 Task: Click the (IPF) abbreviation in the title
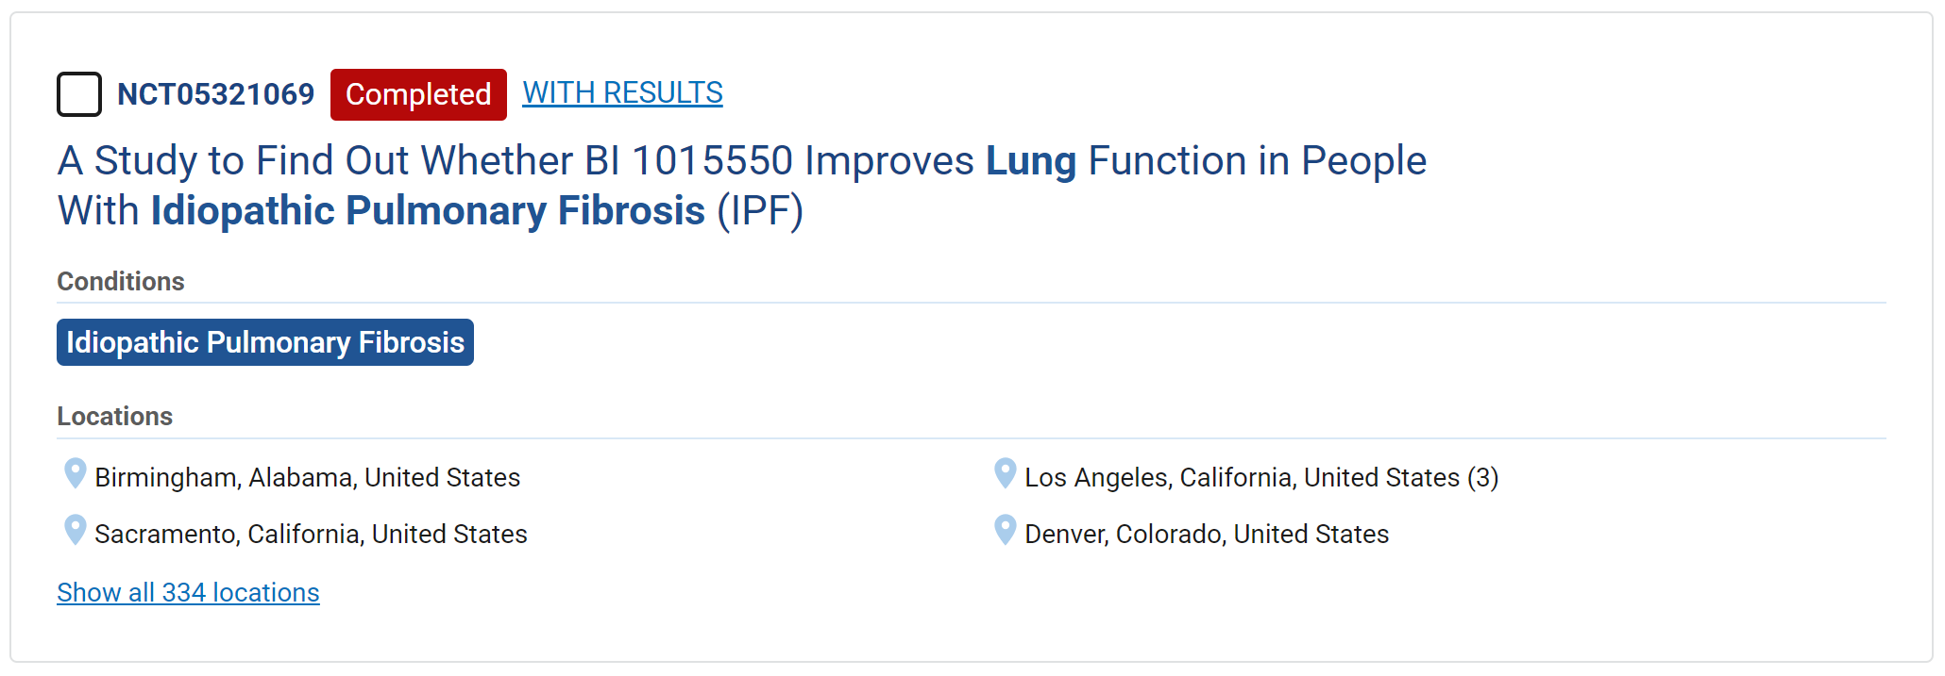point(760,210)
